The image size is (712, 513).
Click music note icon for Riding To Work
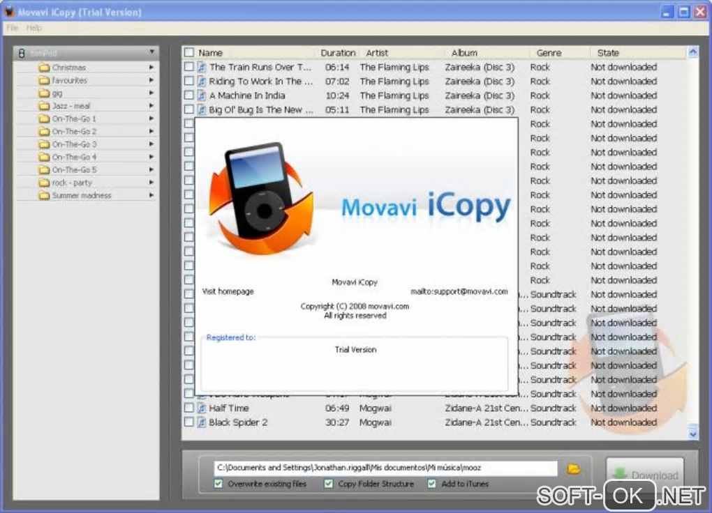[202, 81]
